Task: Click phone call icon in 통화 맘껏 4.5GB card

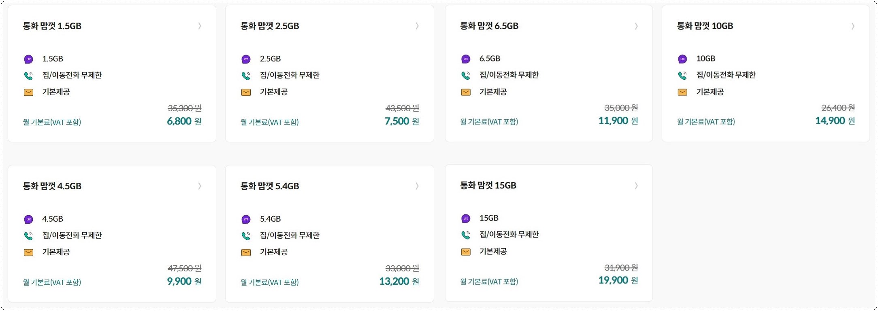Action: tap(28, 236)
